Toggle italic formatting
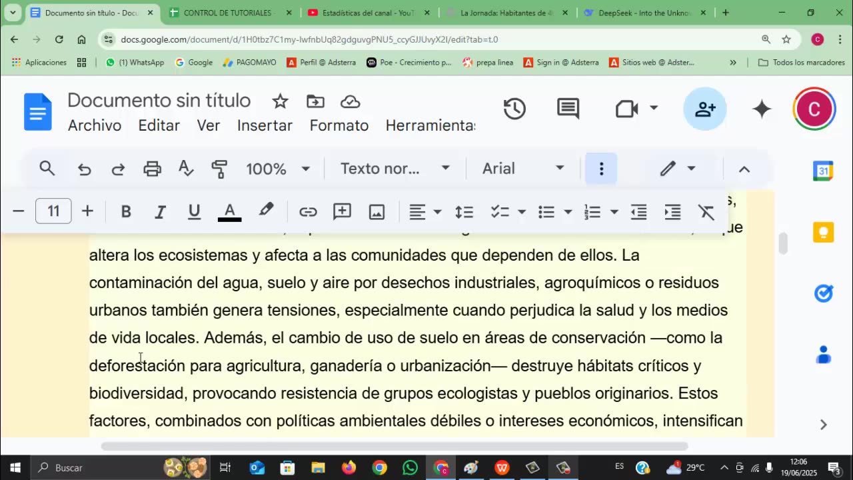853x480 pixels. [x=160, y=212]
